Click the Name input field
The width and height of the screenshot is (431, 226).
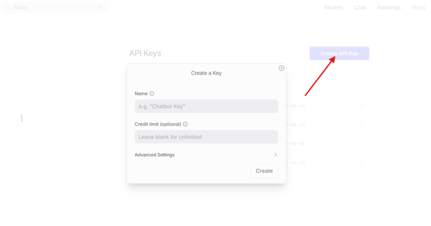pyautogui.click(x=206, y=106)
